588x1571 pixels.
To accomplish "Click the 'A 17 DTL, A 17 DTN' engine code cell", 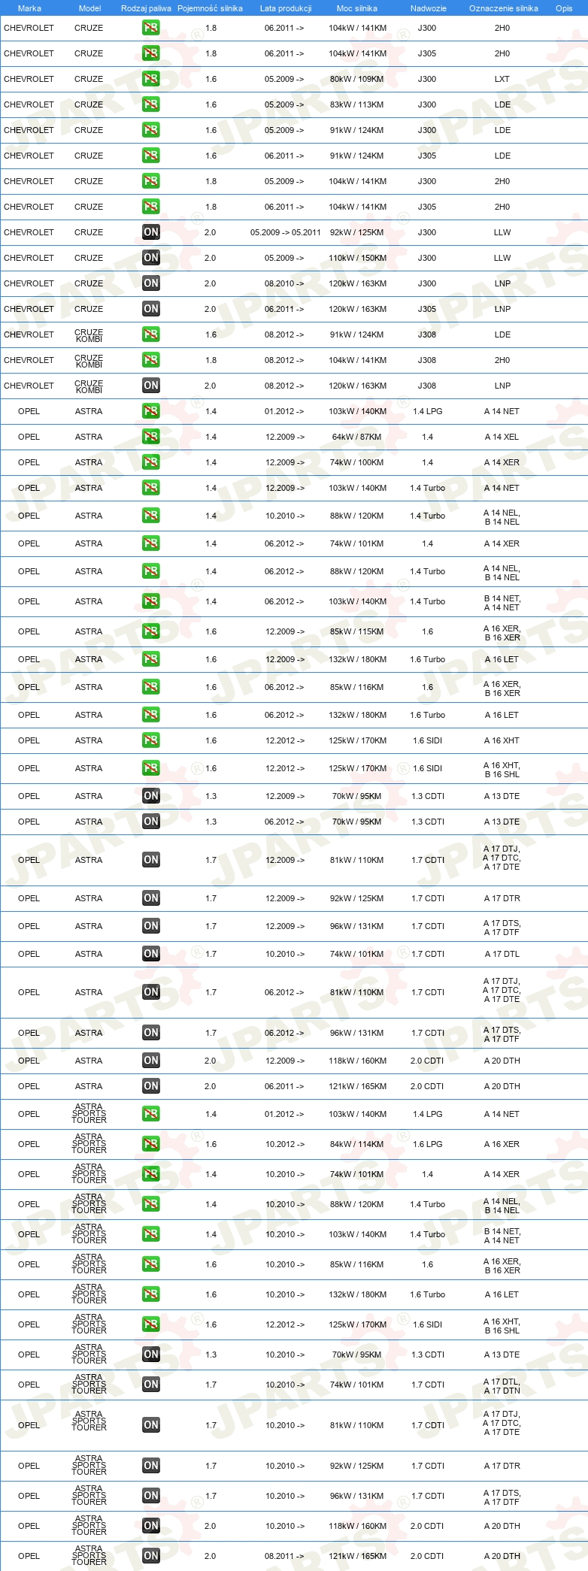I will coord(502,1385).
